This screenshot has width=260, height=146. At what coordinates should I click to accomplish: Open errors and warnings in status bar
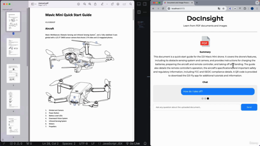coord(16,144)
